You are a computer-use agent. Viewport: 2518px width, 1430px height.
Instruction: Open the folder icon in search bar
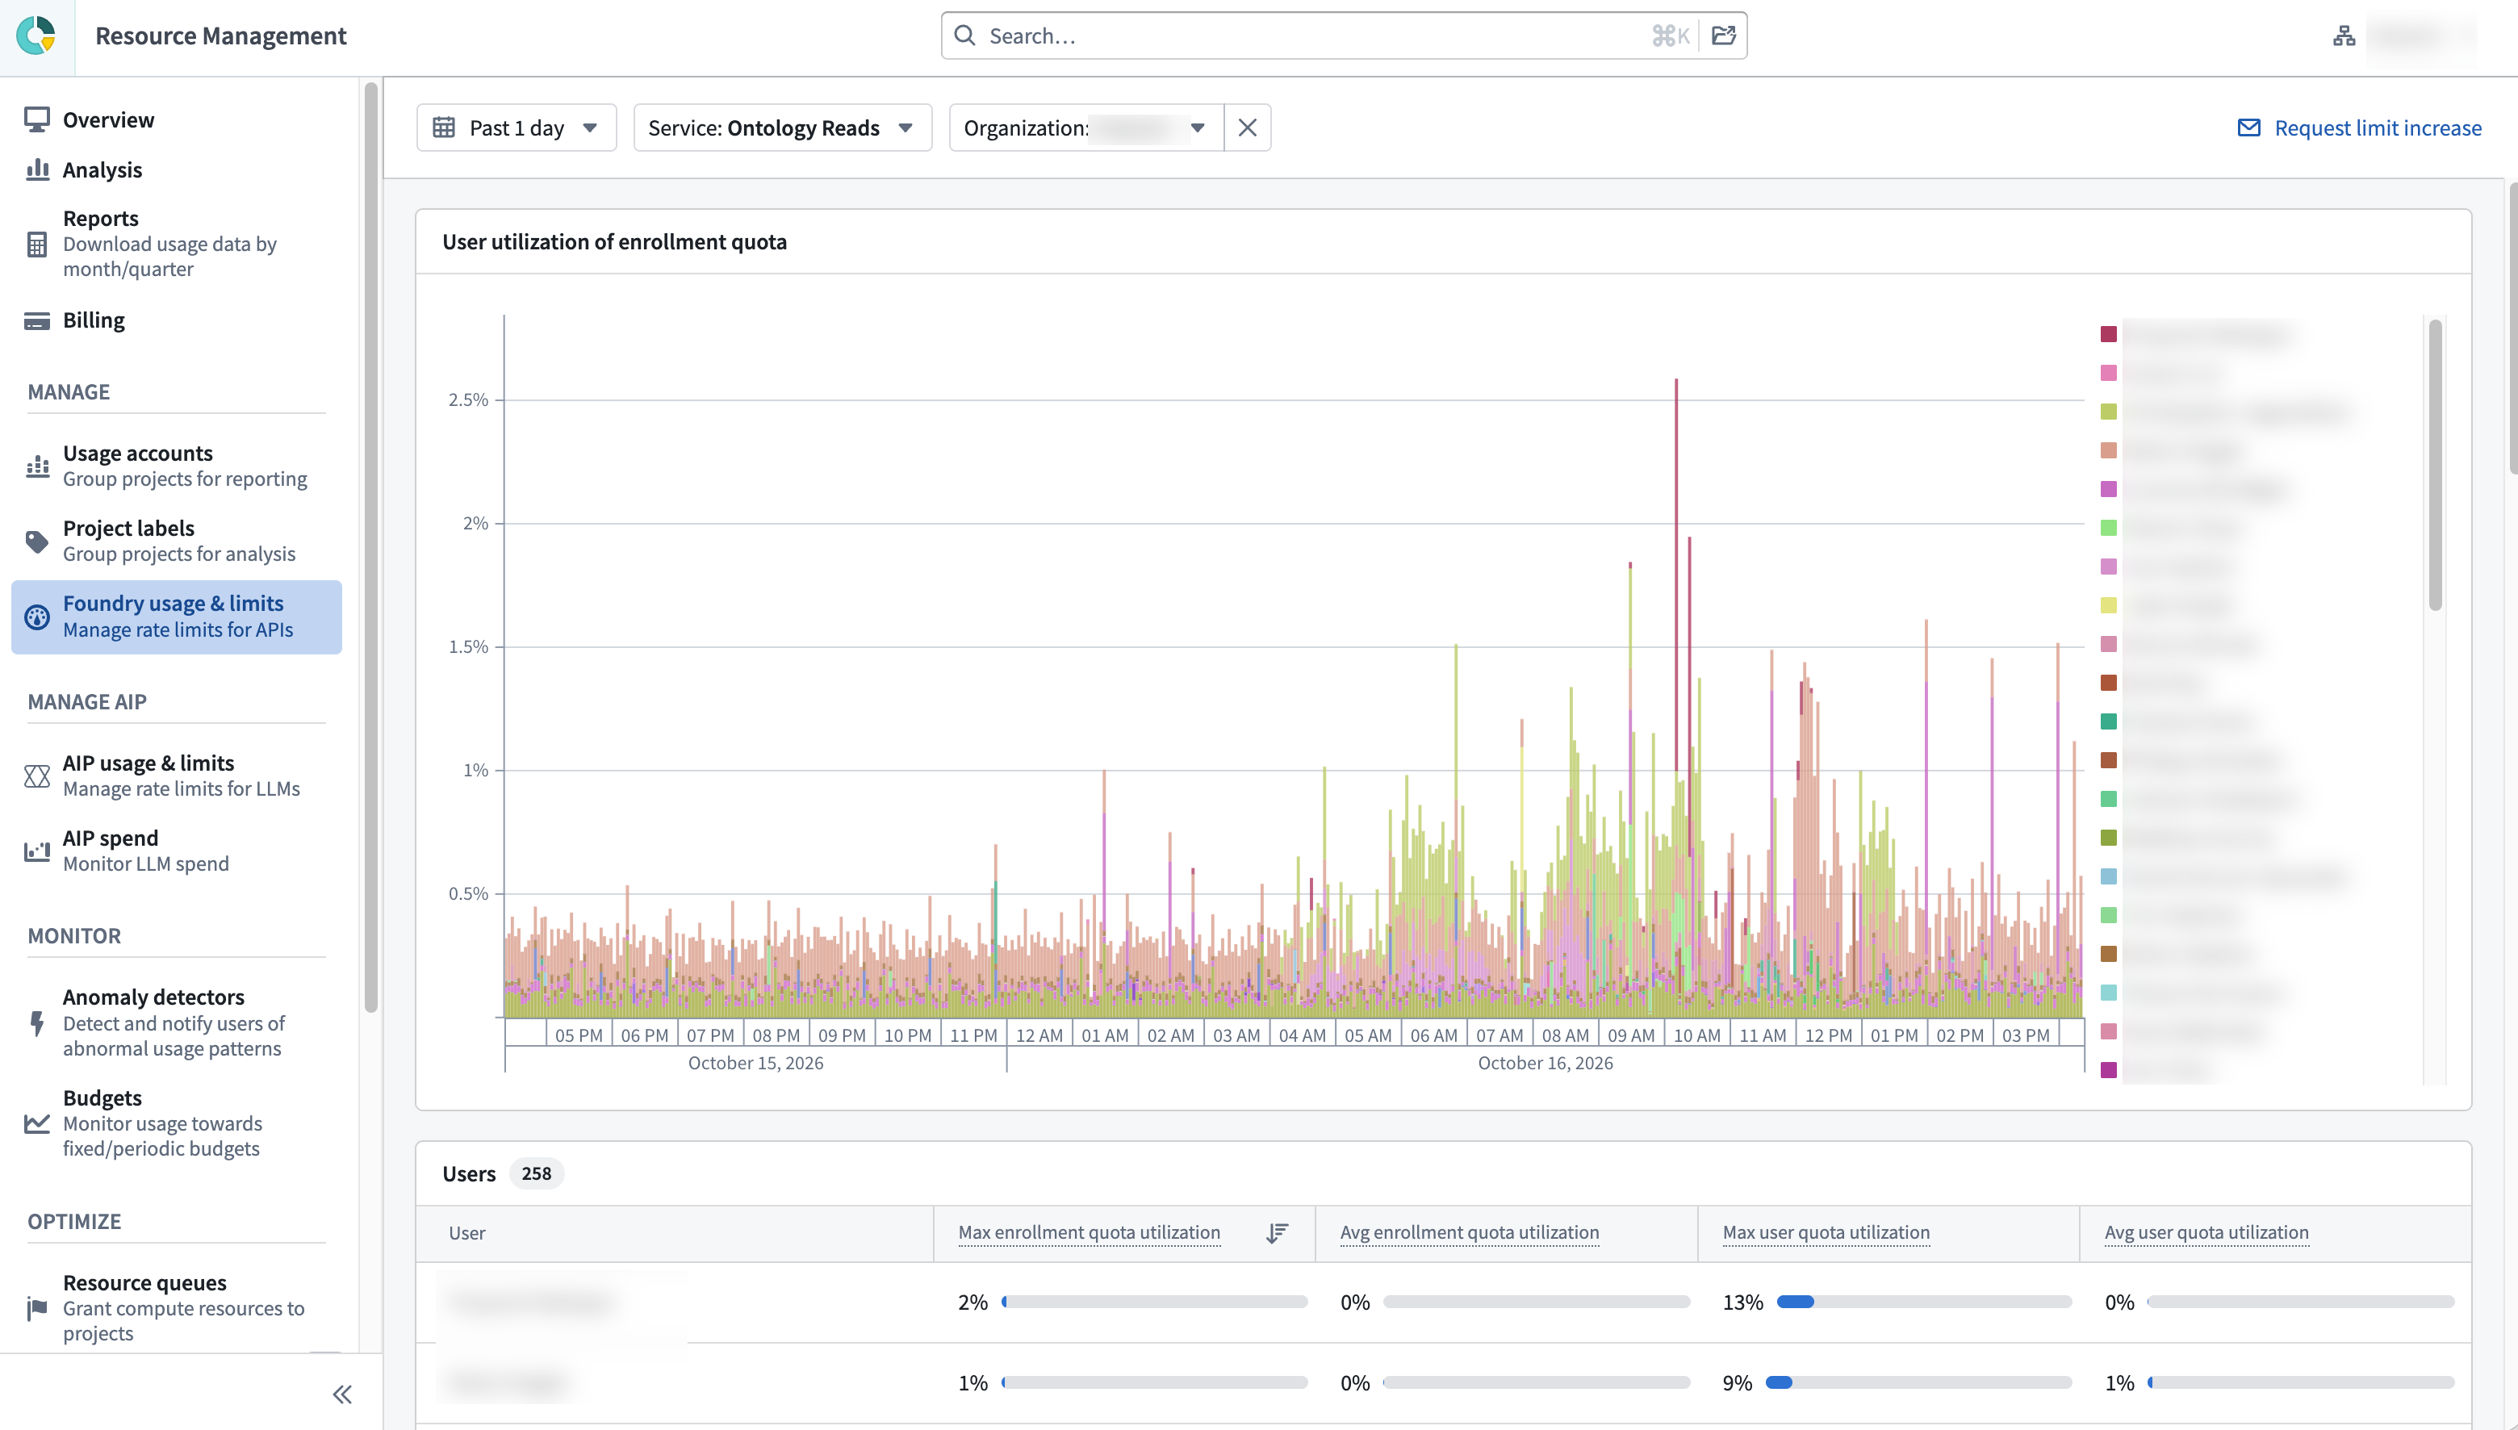tap(1724, 36)
